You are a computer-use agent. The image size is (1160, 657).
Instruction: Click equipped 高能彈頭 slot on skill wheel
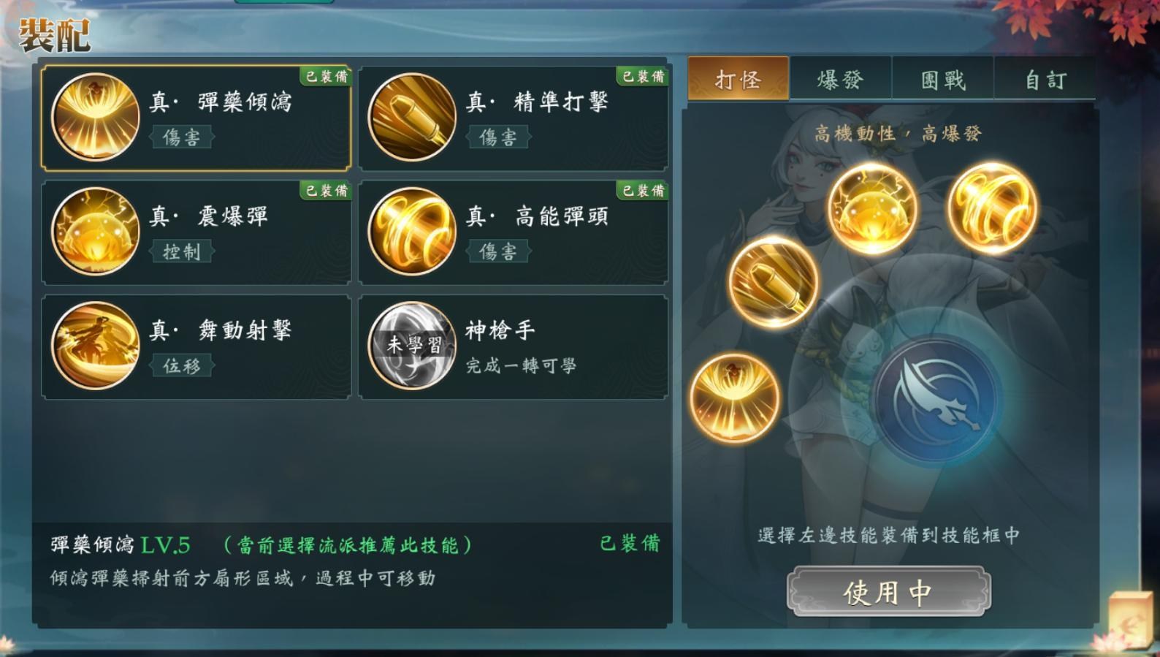click(x=992, y=208)
